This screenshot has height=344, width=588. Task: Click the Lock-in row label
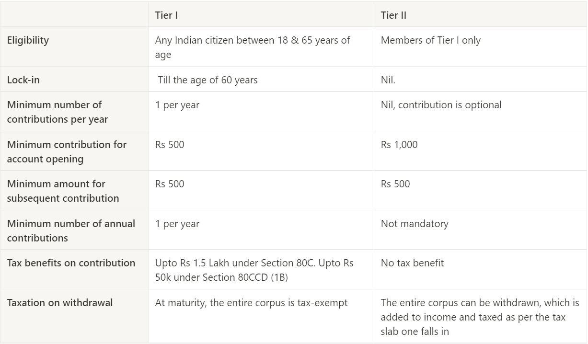[x=23, y=80]
